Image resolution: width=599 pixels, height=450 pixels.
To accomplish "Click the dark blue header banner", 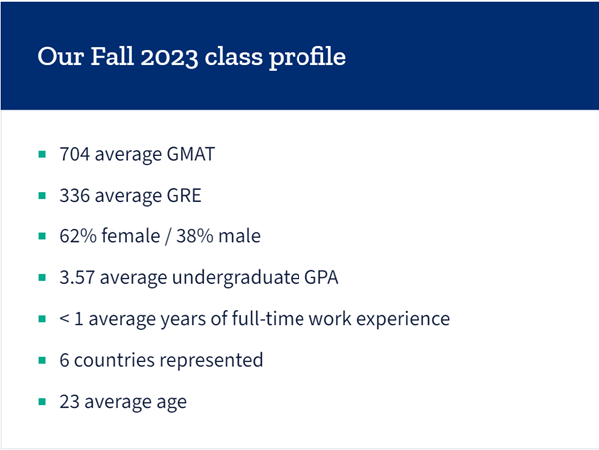I will (299, 56).
